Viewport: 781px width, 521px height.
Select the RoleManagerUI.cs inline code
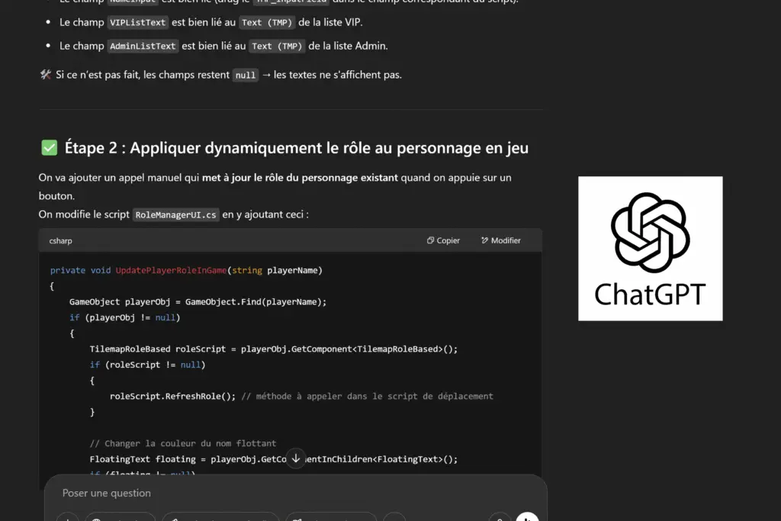tap(175, 215)
